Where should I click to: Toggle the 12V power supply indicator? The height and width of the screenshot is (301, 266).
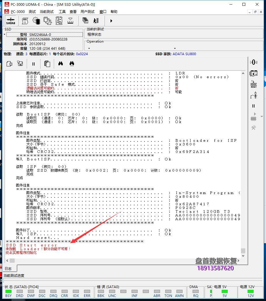[251, 292]
